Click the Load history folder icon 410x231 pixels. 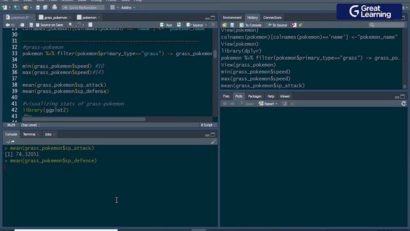[x=224, y=25]
